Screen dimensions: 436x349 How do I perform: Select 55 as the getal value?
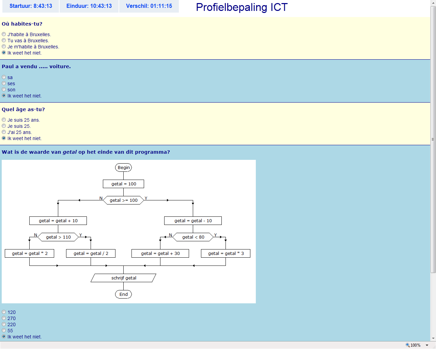point(4,331)
